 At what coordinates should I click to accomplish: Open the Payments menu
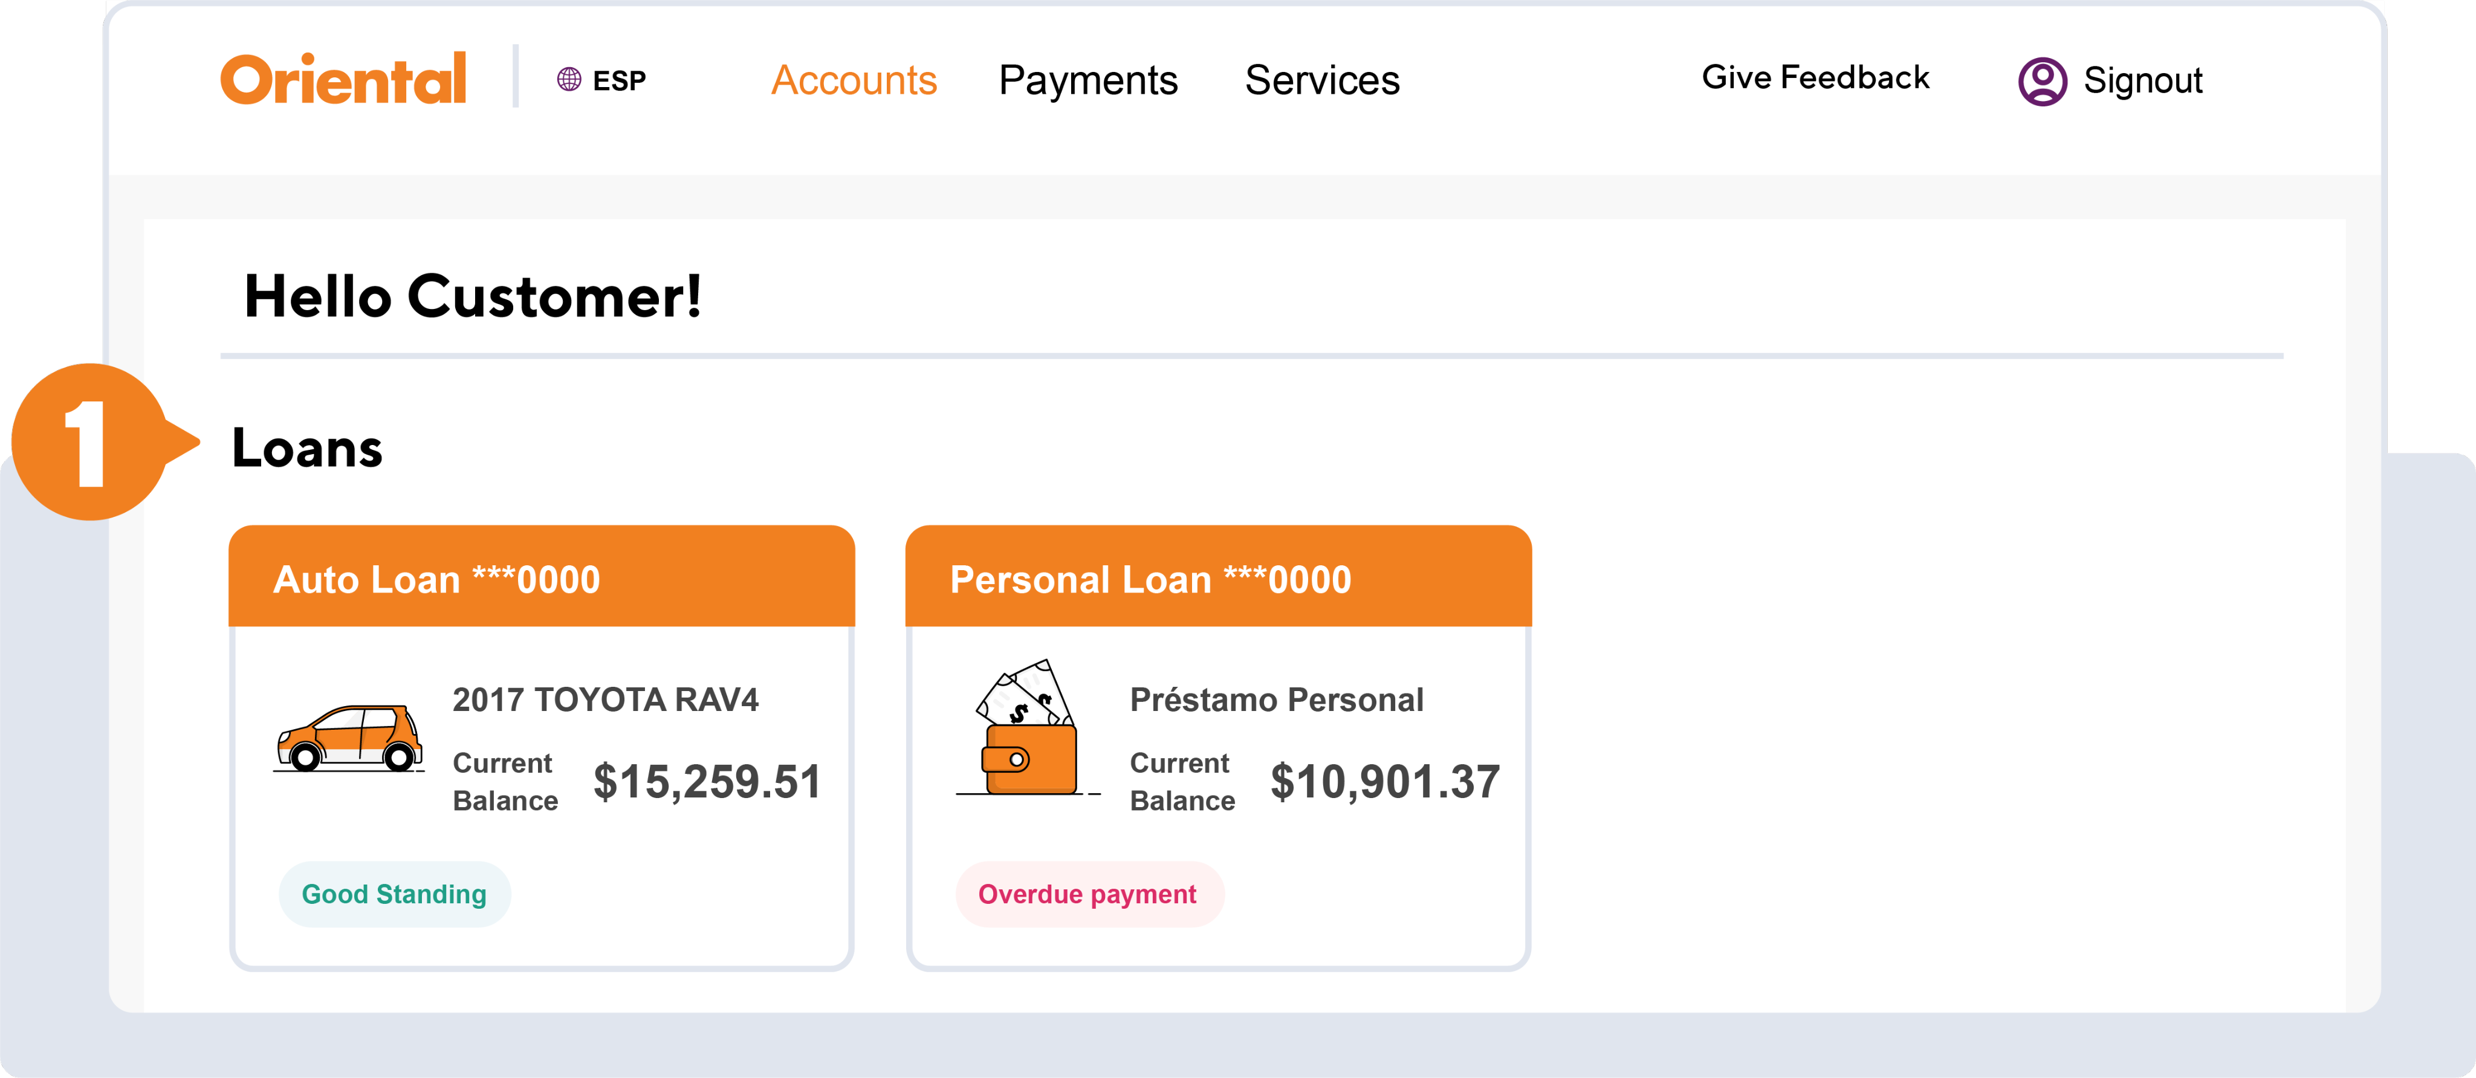coord(1088,81)
